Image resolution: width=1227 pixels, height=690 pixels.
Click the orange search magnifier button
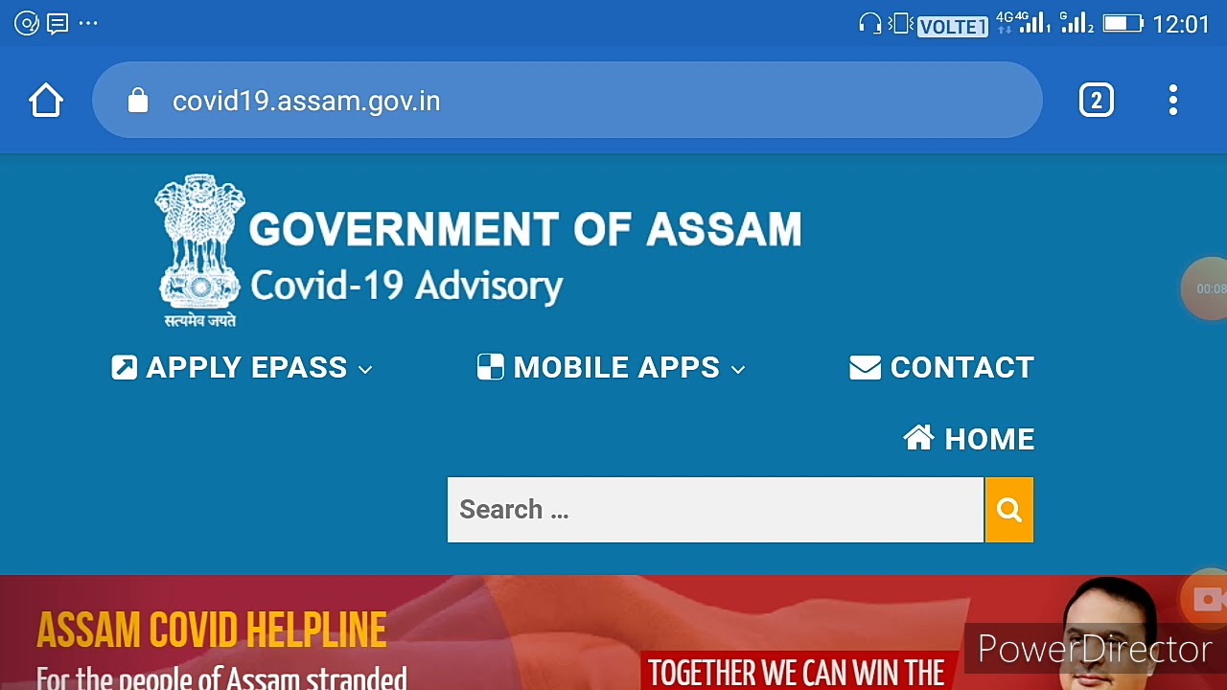pyautogui.click(x=1009, y=510)
